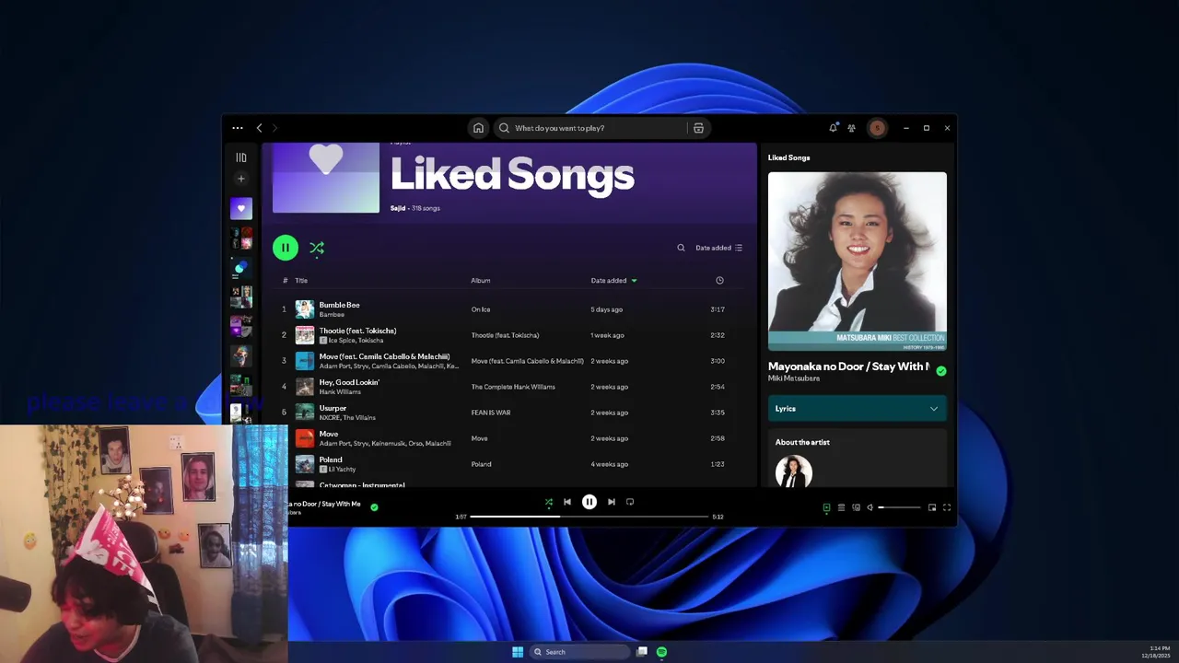Screen dimensions: 1179x663
Task: Click the Spotify taskbar icon
Action: pos(661,652)
